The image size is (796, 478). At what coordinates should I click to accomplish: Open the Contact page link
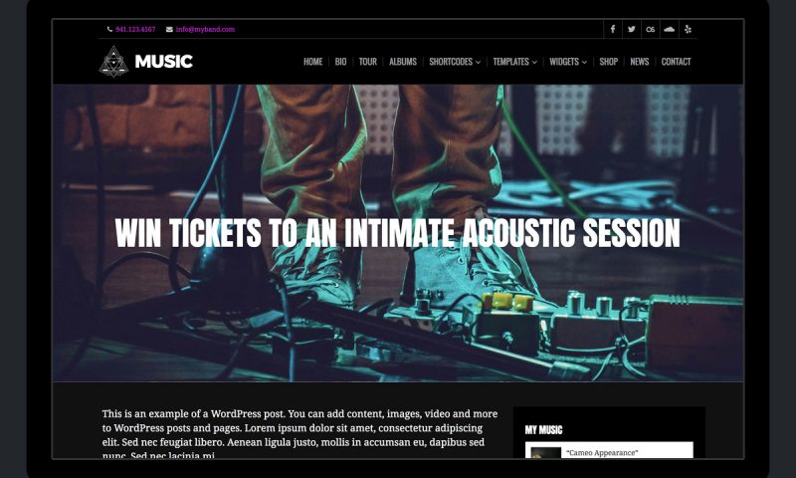tap(676, 62)
